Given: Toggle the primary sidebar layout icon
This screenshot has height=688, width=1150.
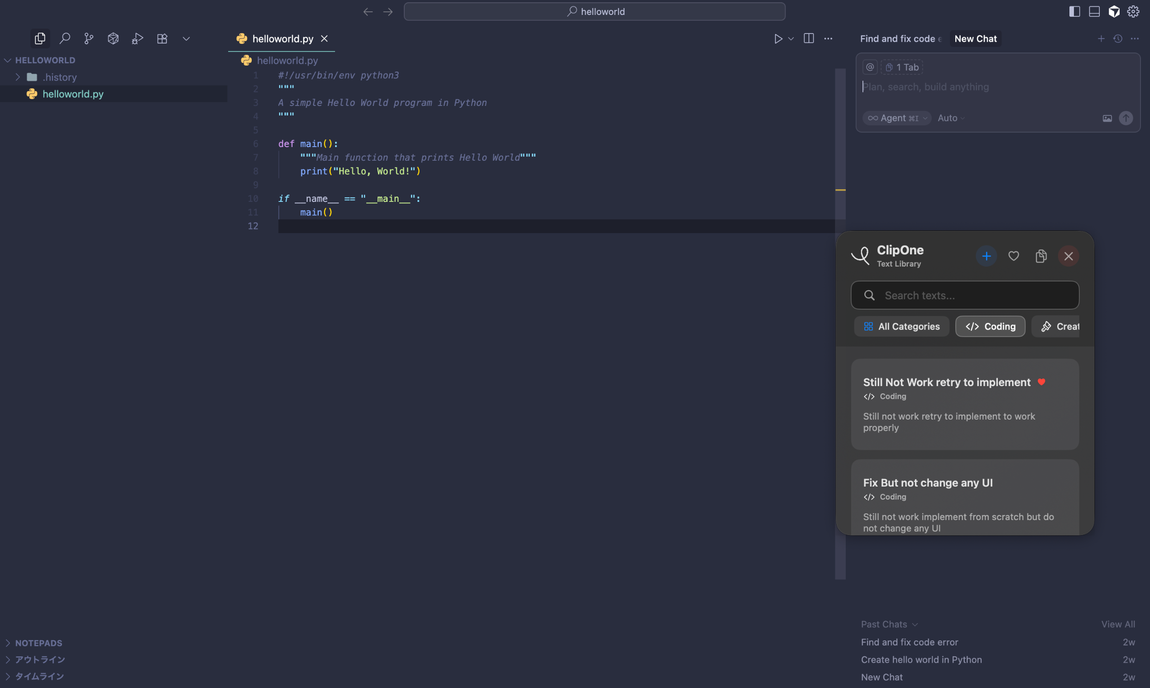Looking at the screenshot, I should coord(1074,12).
